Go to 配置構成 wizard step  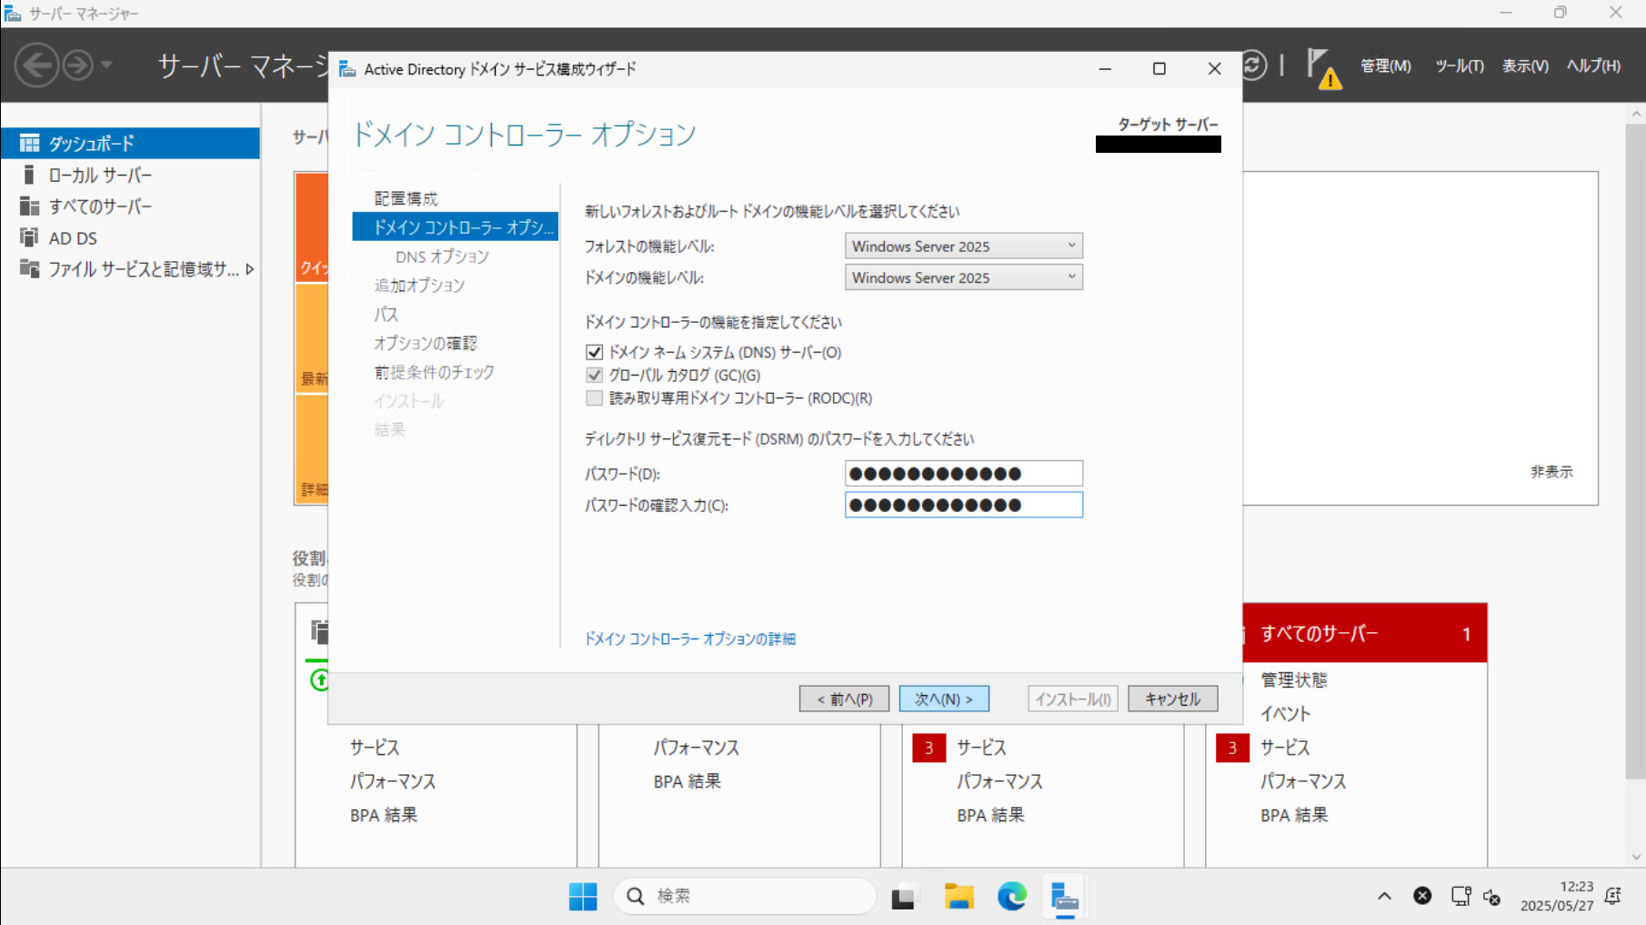point(406,198)
